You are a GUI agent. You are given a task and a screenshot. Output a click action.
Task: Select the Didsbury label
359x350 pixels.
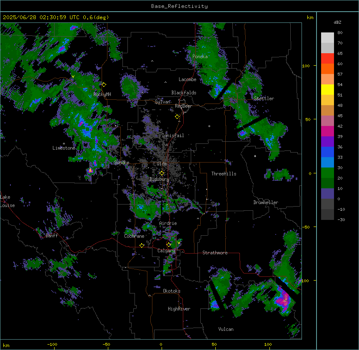(160, 179)
